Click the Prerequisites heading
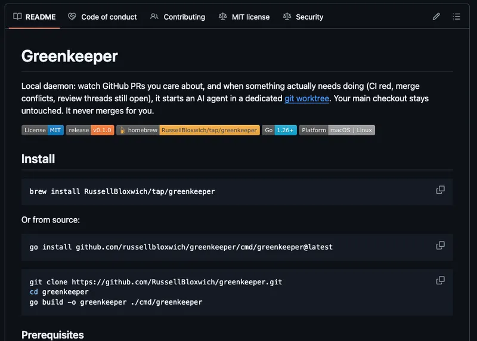The width and height of the screenshot is (477, 341). [52, 334]
